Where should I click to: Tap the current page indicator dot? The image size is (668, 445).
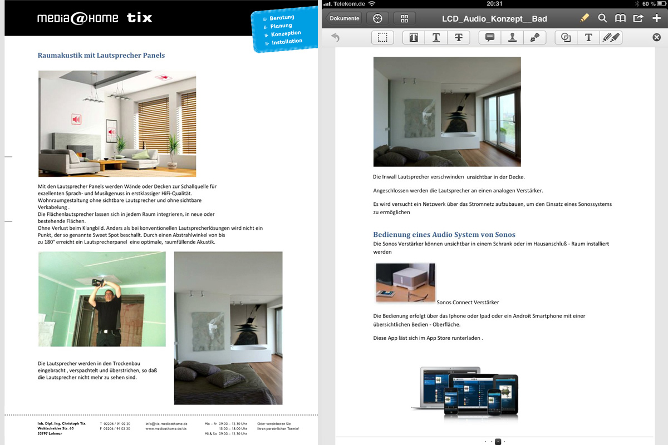[498, 442]
